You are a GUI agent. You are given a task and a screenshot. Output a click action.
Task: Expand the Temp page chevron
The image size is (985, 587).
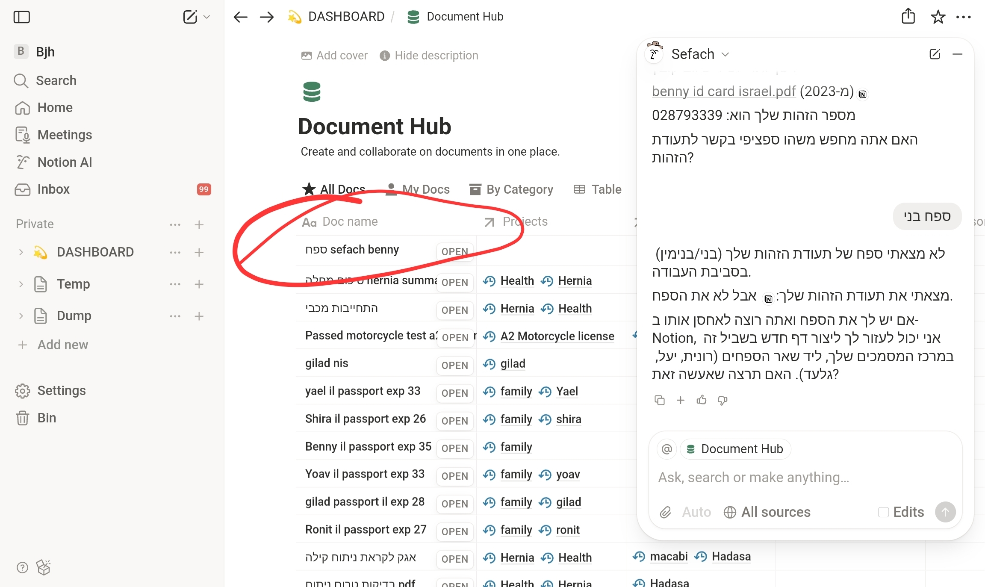point(21,284)
